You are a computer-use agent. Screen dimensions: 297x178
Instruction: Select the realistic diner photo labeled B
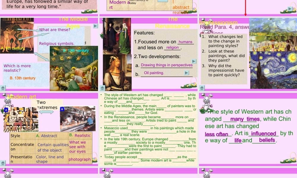[78, 119]
